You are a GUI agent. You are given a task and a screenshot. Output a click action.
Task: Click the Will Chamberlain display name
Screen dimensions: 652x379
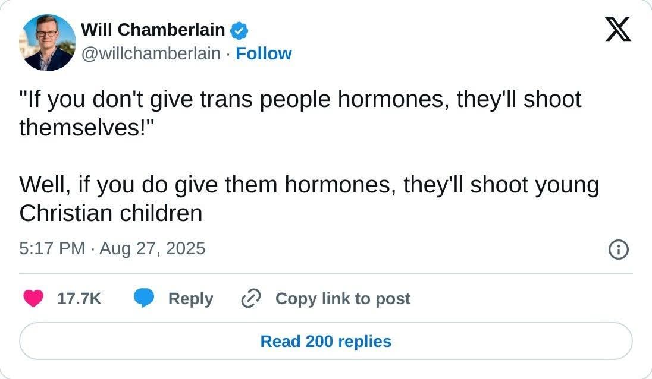pos(153,30)
